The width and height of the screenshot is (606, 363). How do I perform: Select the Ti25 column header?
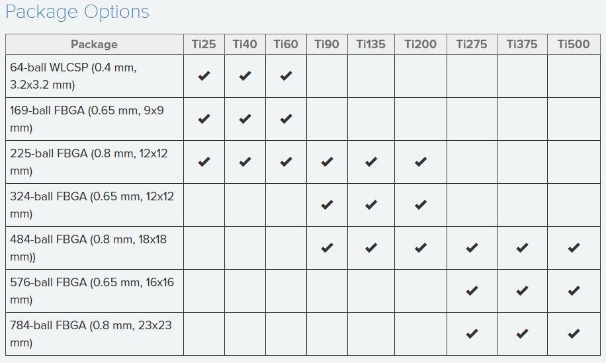coord(204,44)
